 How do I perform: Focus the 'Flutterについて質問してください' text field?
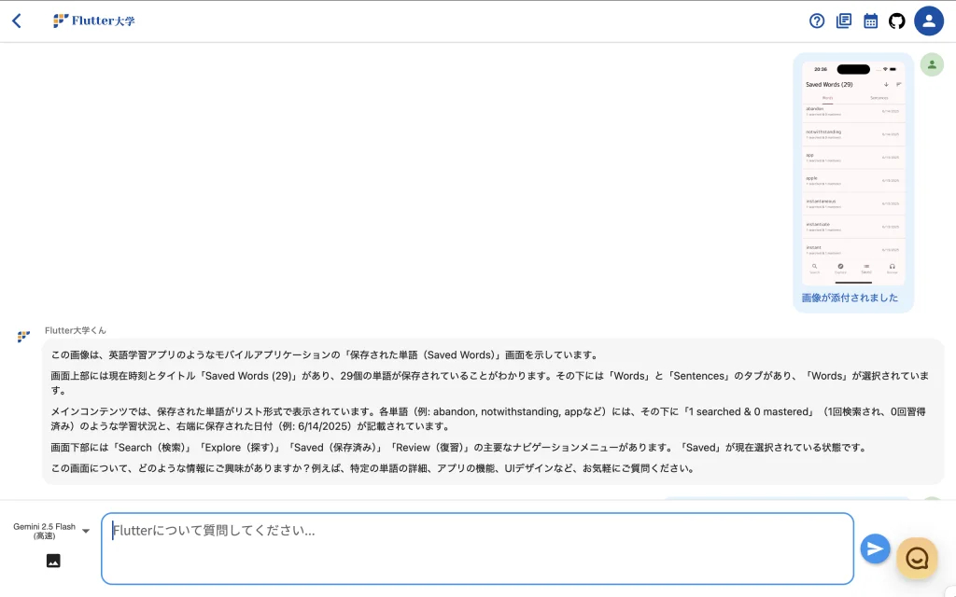point(477,548)
